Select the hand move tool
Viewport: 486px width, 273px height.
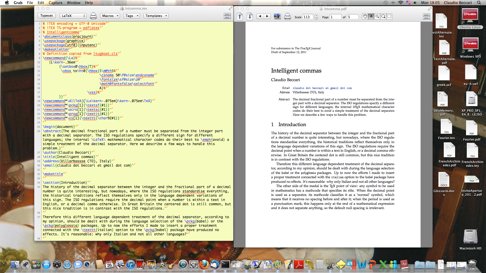pos(365,16)
